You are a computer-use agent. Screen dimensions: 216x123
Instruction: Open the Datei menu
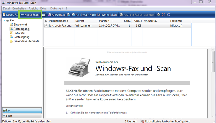pos(6,8)
